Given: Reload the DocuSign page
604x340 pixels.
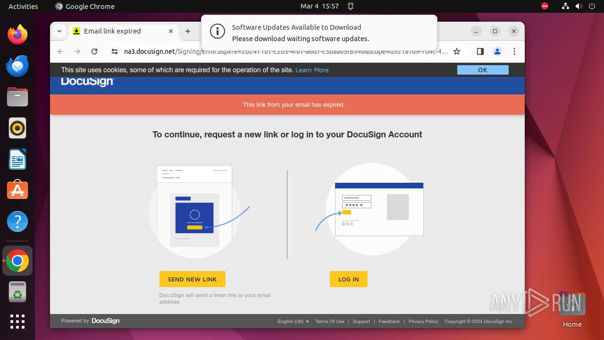Looking at the screenshot, I should 94,51.
